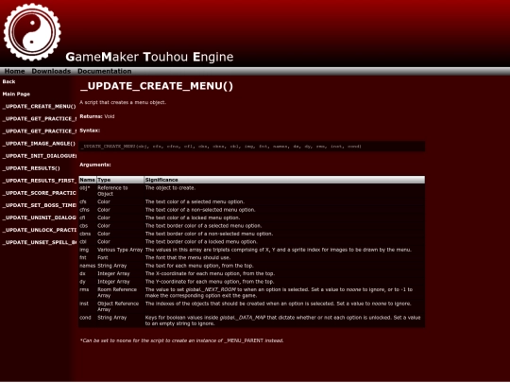Click 'A script that creates a menu object.'

pos(123,102)
